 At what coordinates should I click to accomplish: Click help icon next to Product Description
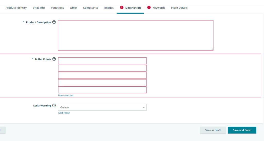click(54, 22)
